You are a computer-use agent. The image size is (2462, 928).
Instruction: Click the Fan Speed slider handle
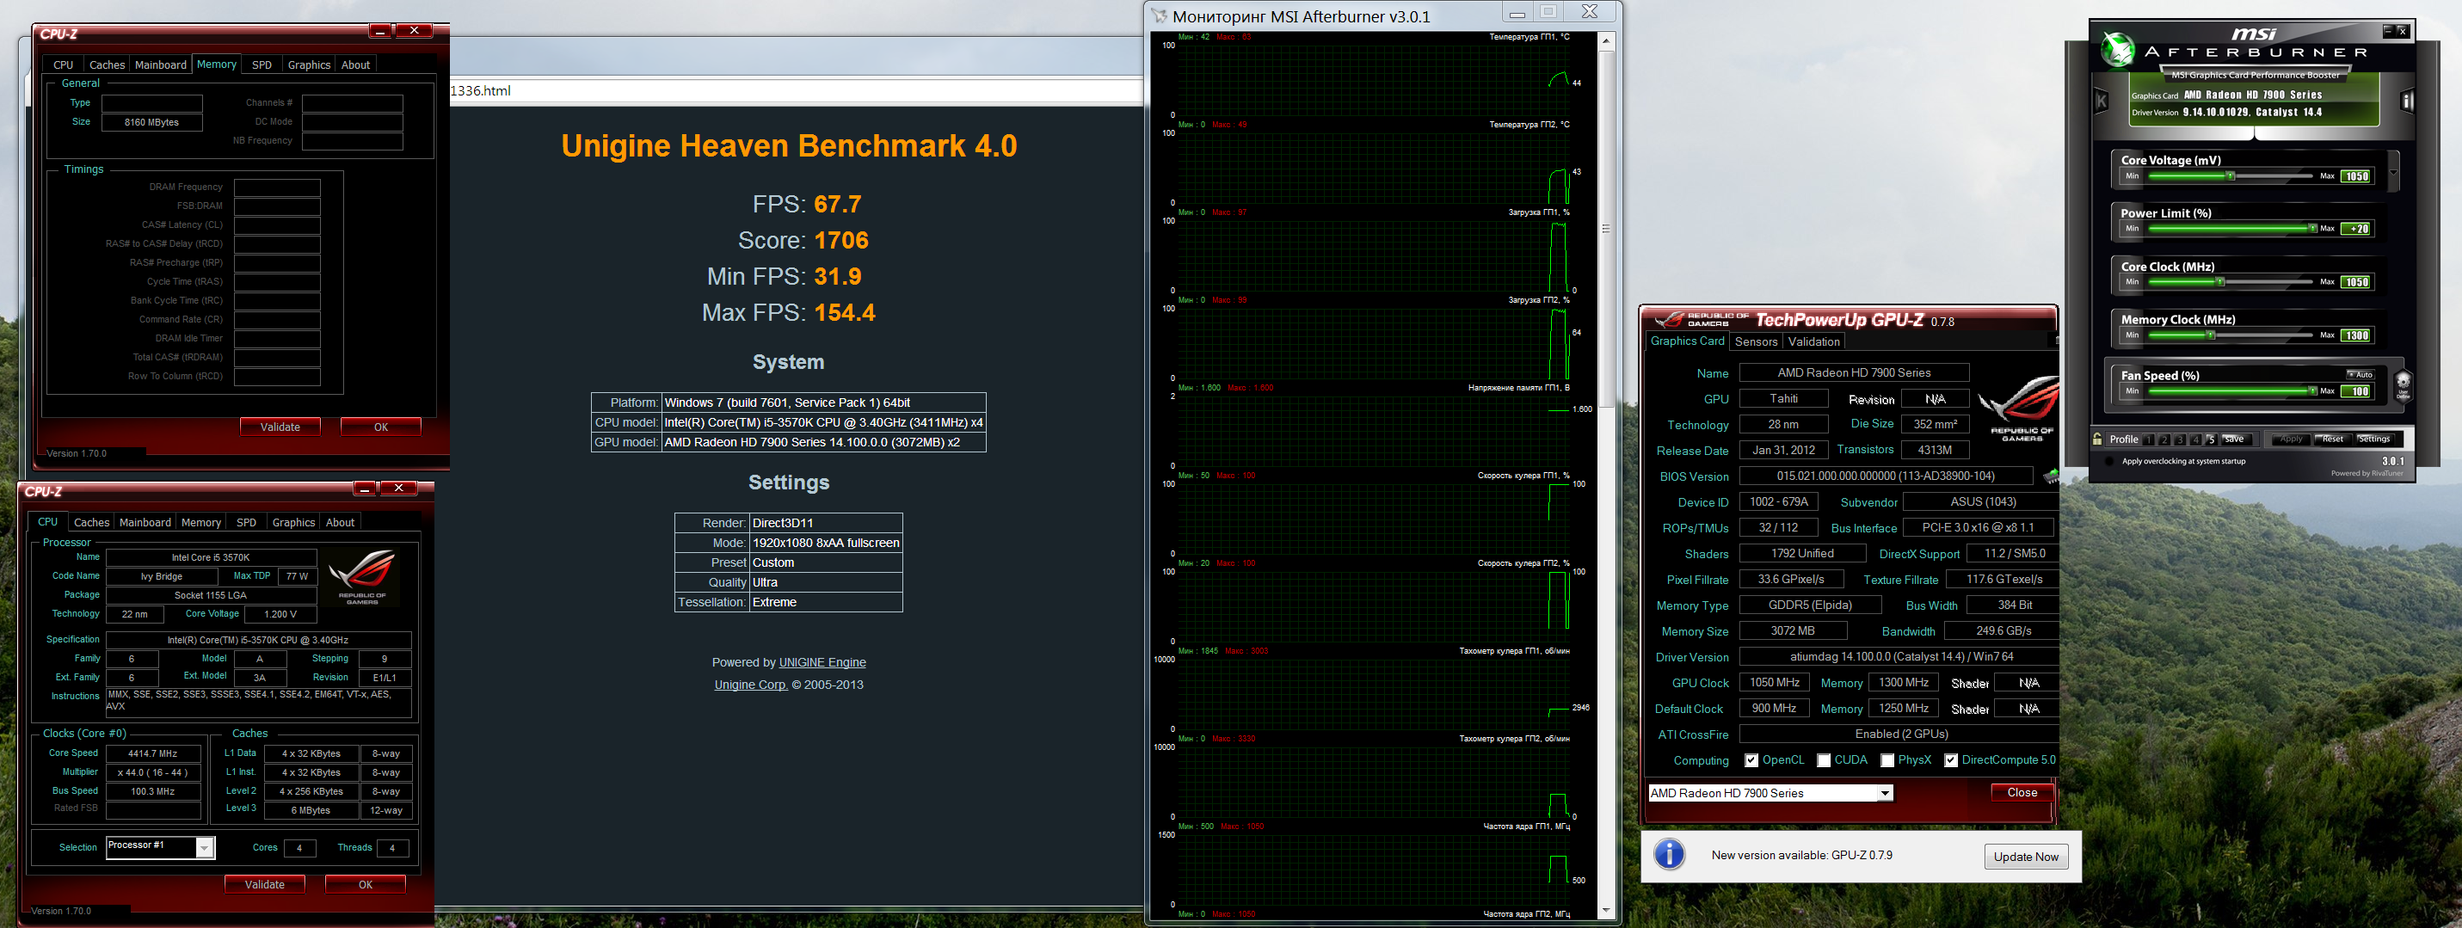pyautogui.click(x=2312, y=390)
